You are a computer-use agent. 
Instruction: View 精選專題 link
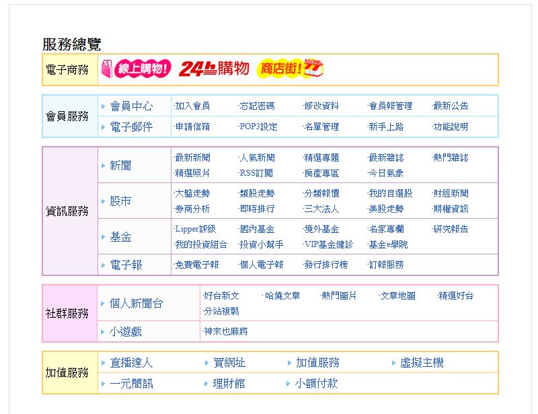click(x=321, y=158)
